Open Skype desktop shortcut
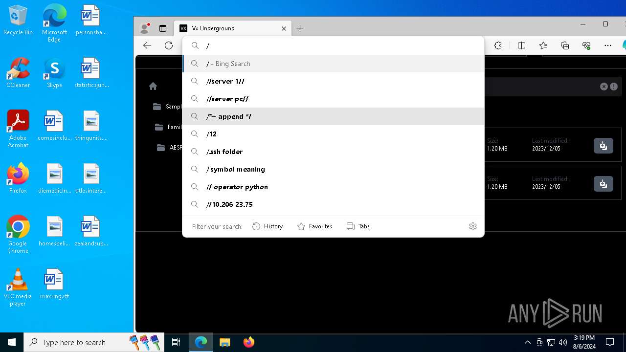626x352 pixels. (54, 73)
